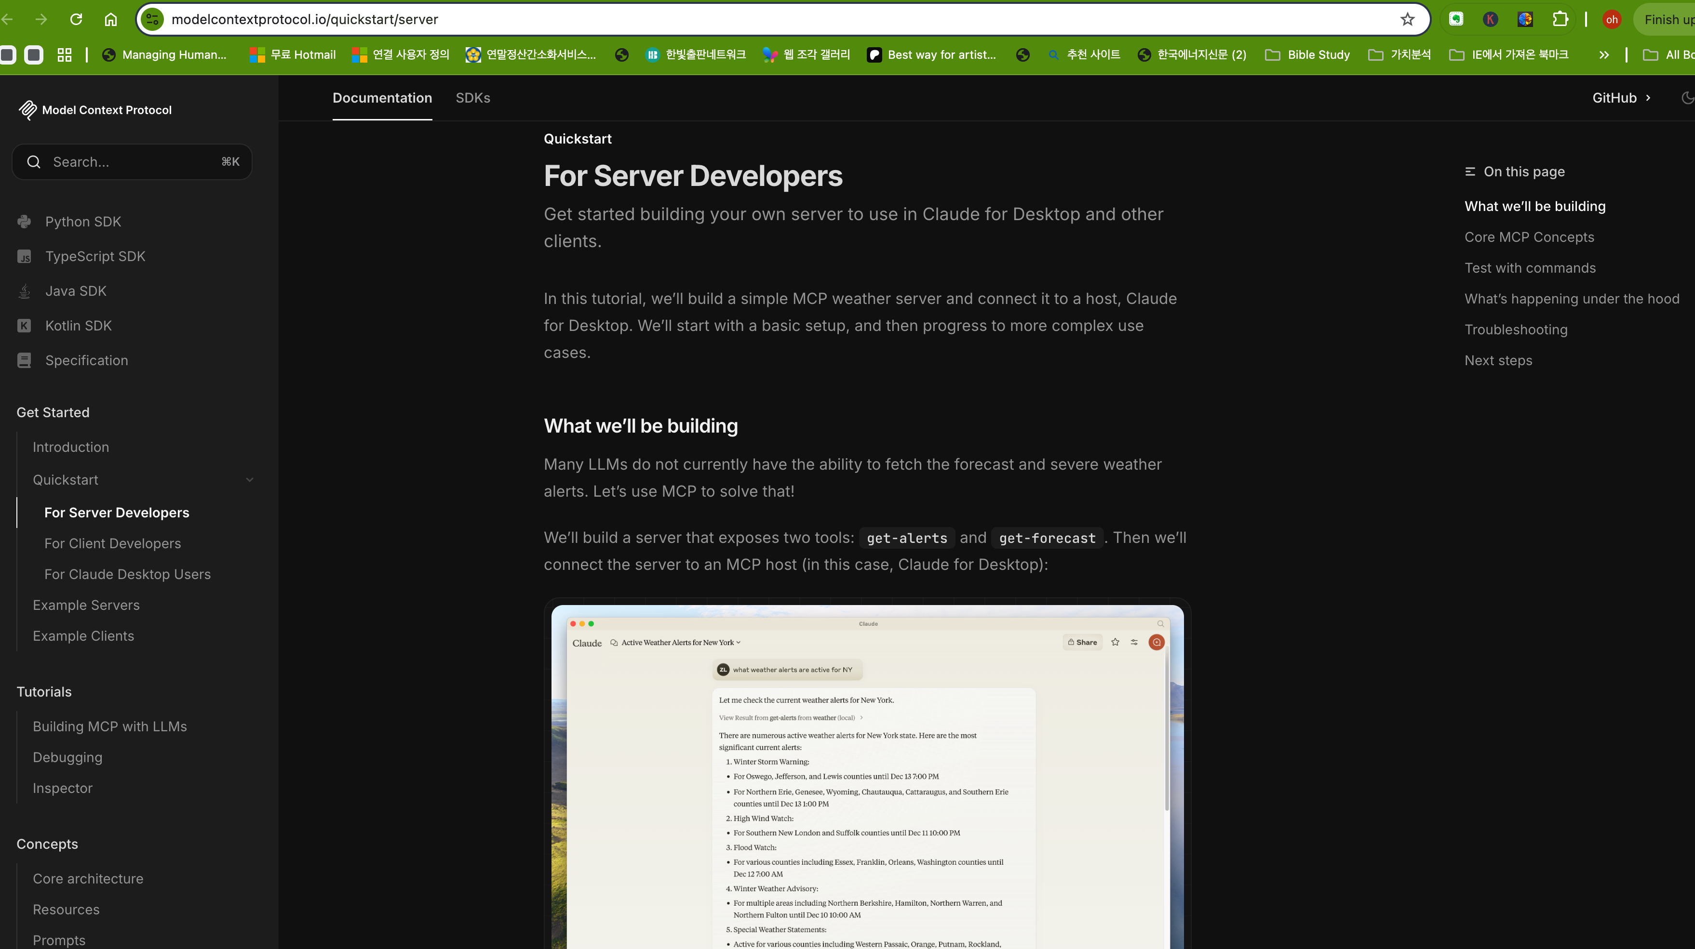Open Example Clients page
Viewport: 1695px width, 949px height.
pyautogui.click(x=83, y=636)
